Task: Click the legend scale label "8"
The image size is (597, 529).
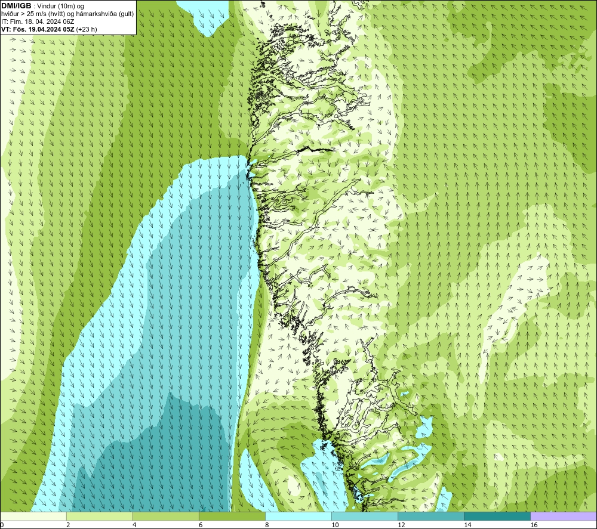Action: (x=267, y=525)
